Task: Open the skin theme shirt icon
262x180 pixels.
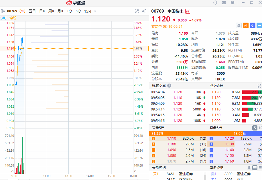Action: coord(233,3)
